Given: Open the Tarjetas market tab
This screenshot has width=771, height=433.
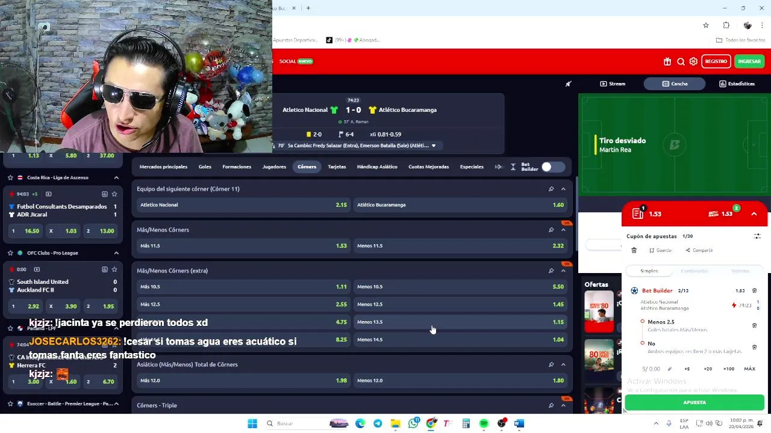Looking at the screenshot, I should [x=337, y=167].
